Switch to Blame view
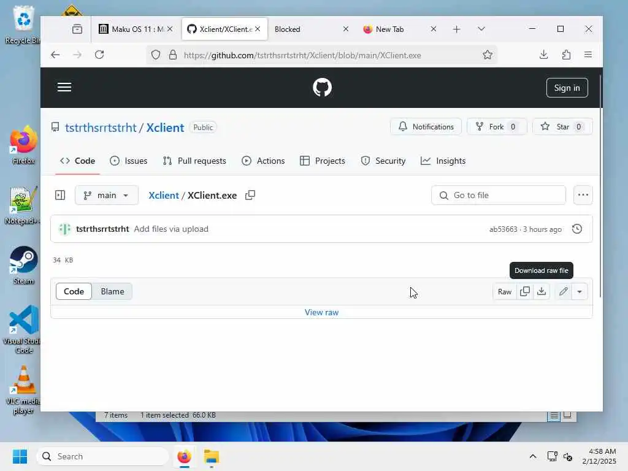Viewport: 628px width, 471px height. point(112,291)
